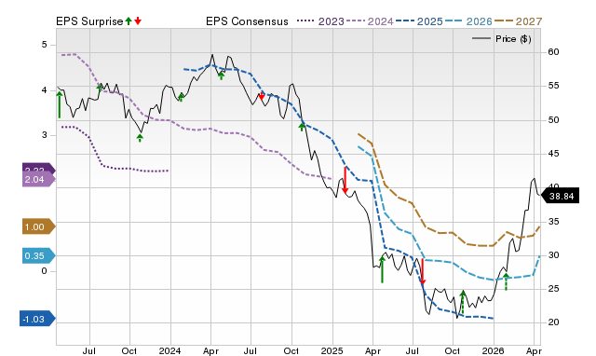The height and width of the screenshot is (356, 596).
Task: Click the green surprise arrow after Jul 2023
Action: click(x=100, y=89)
